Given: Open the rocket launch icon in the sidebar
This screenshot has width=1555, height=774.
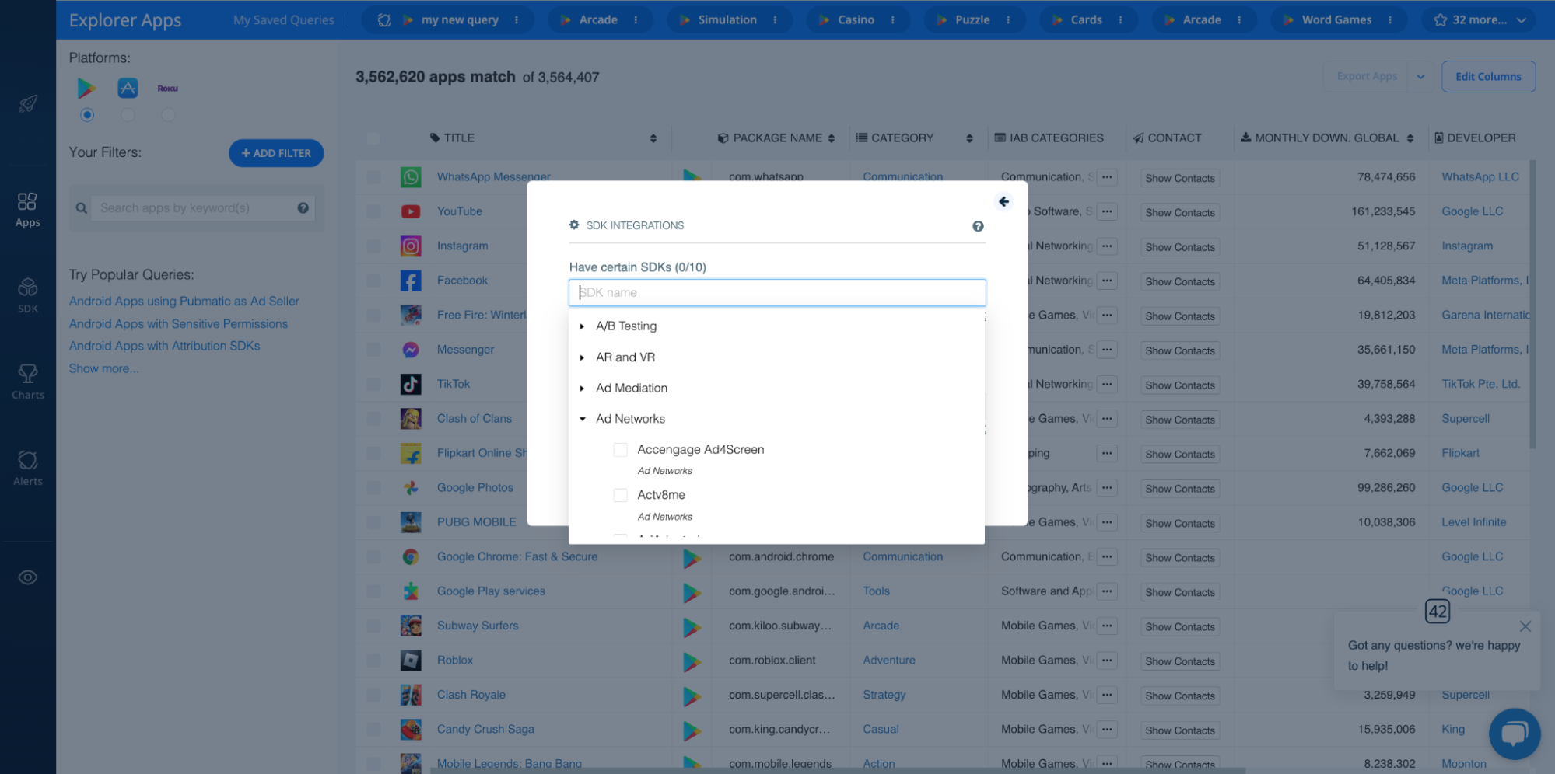Looking at the screenshot, I should [28, 103].
